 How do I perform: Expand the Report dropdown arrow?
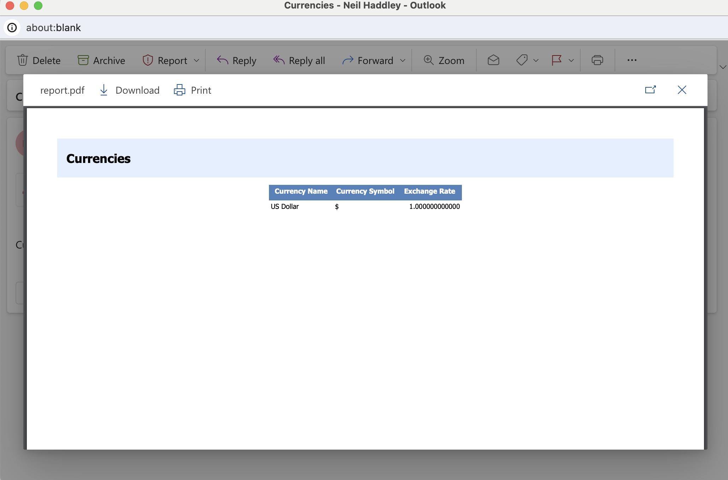pos(197,60)
